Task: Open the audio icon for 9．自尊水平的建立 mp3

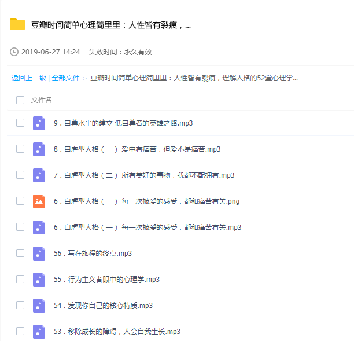Action: [39, 123]
